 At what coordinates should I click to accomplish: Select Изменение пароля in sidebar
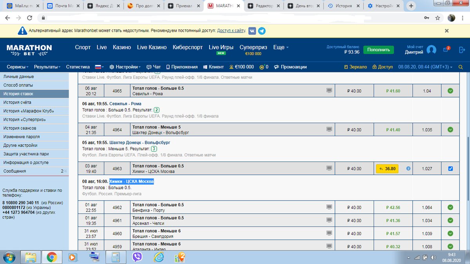34,137
